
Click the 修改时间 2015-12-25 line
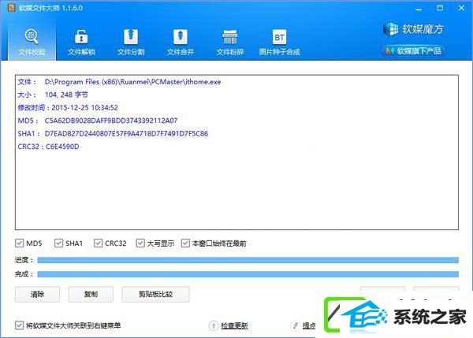pyautogui.click(x=68, y=108)
